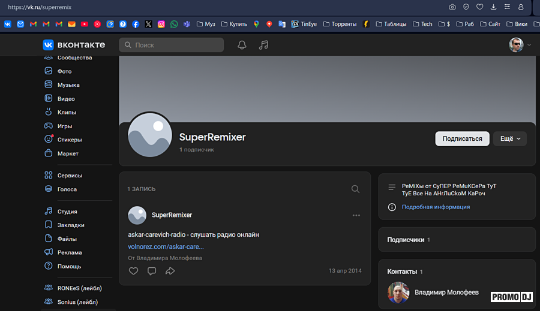Expand the Ещё dropdown button

(509, 138)
